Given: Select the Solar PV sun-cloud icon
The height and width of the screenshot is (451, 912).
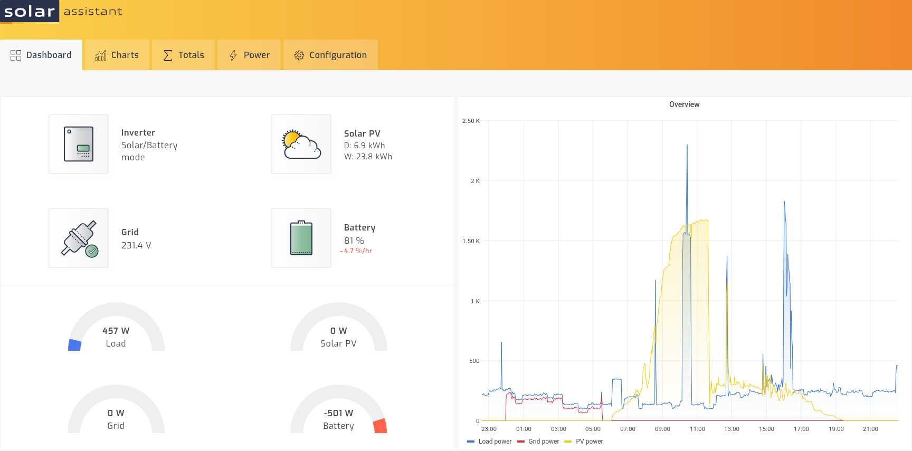Looking at the screenshot, I should point(301,144).
